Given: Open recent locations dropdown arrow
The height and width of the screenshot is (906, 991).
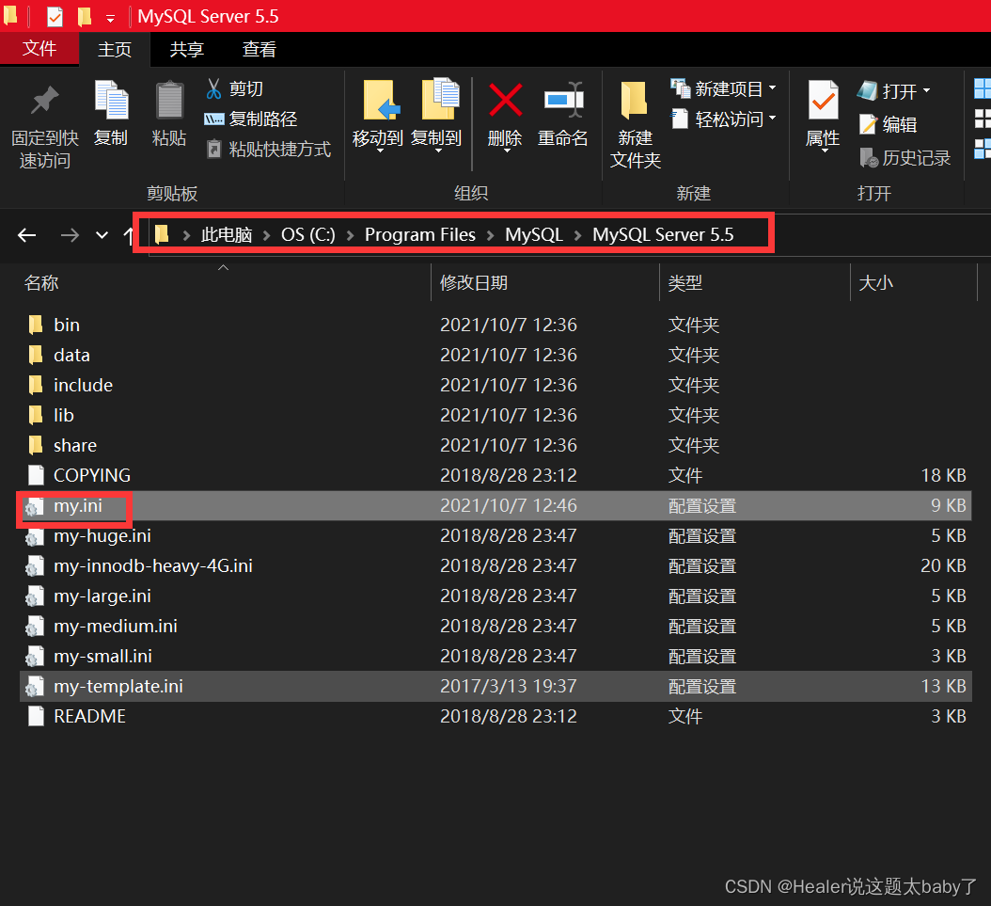Looking at the screenshot, I should tap(102, 235).
